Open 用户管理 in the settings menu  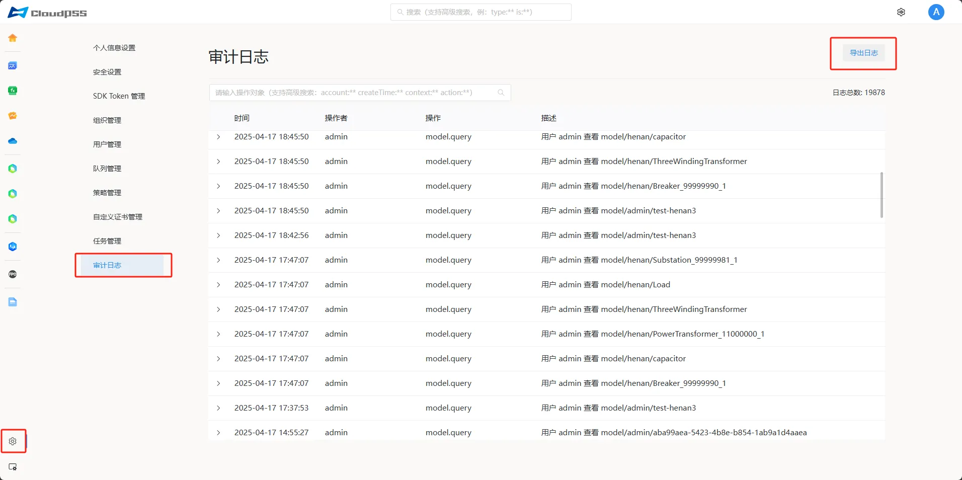click(107, 144)
